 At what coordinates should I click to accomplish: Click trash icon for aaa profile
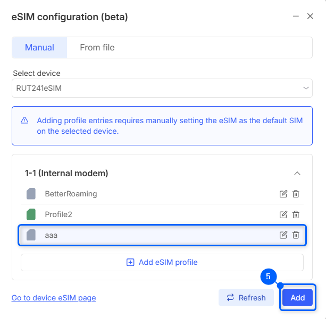296,235
